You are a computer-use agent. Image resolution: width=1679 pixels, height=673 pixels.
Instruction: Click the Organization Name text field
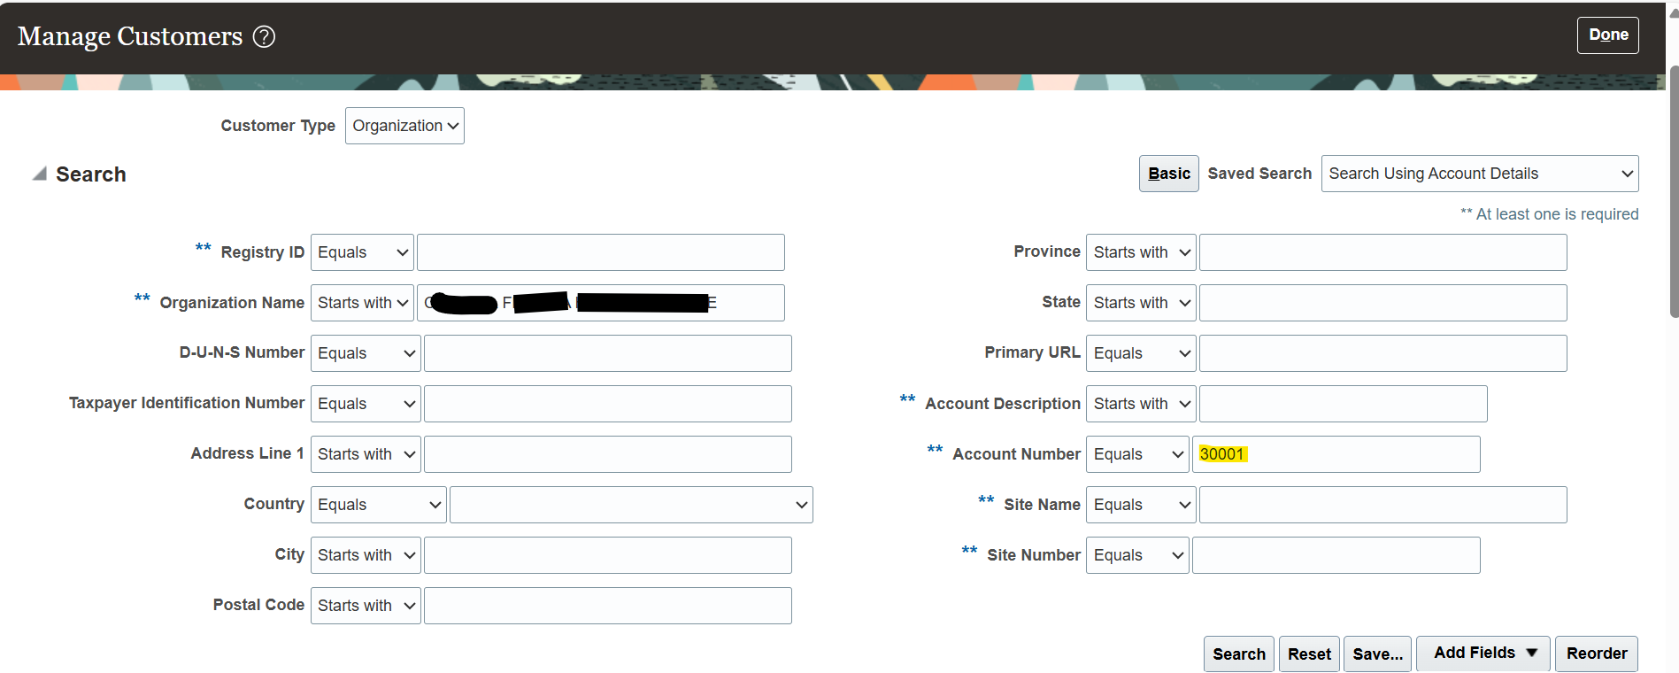(600, 303)
